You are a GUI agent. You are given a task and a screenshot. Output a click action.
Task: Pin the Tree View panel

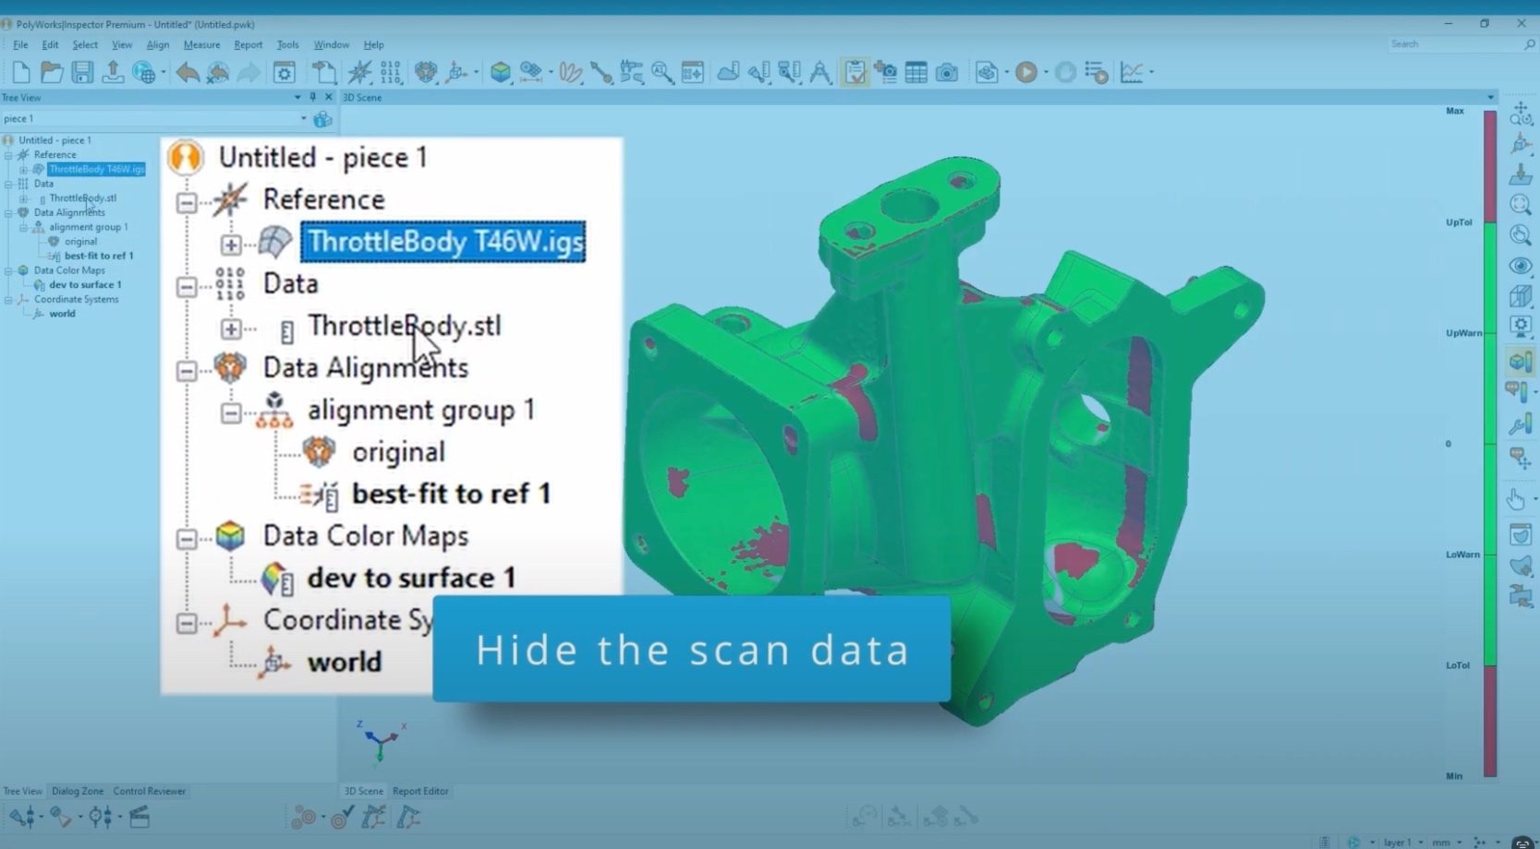[314, 97]
